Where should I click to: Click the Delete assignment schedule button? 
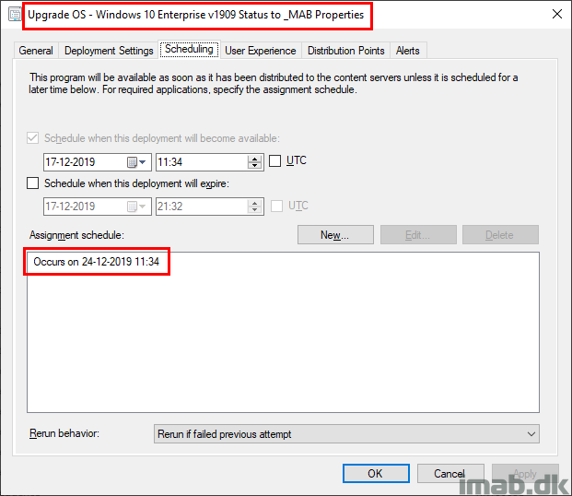click(500, 234)
